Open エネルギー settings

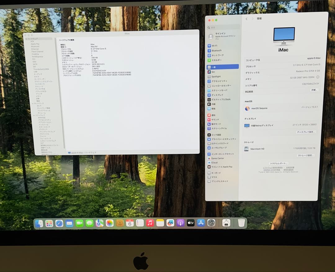tap(217, 60)
